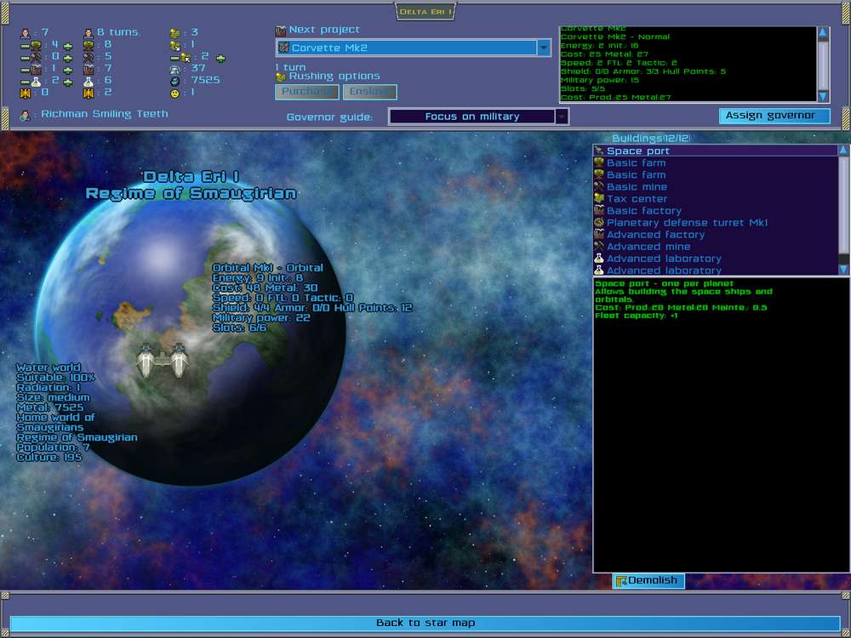Click the planet metal reserves icon
851x638 pixels.
pyautogui.click(x=174, y=81)
